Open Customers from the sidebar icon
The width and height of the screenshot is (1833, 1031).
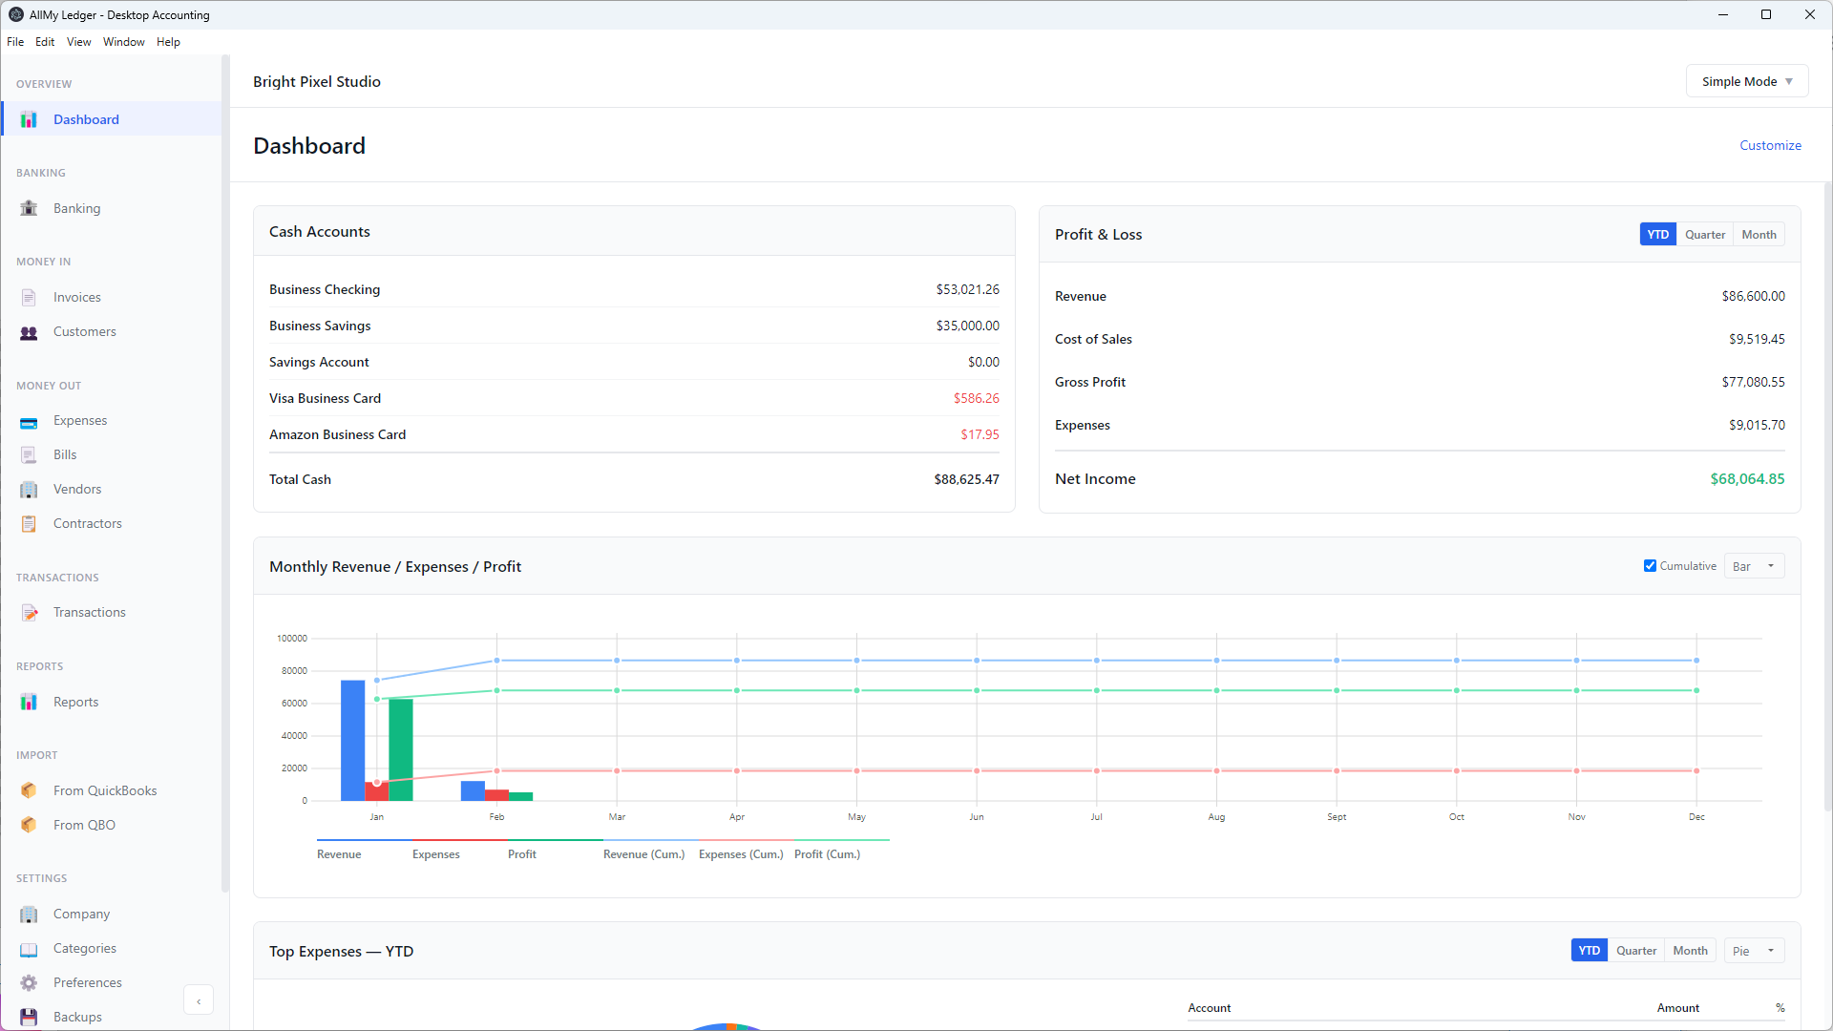[29, 331]
